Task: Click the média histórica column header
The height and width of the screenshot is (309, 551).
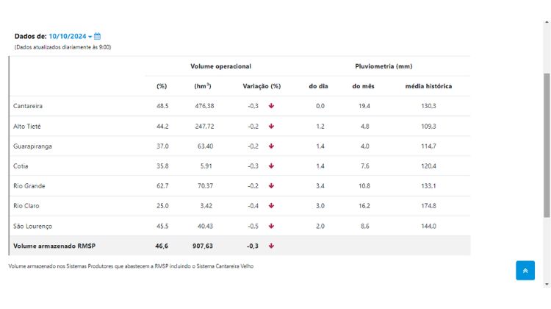Action: (428, 86)
